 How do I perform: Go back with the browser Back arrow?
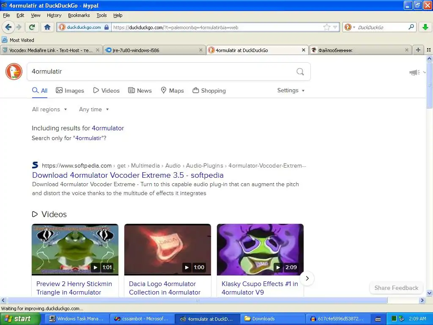(8, 27)
